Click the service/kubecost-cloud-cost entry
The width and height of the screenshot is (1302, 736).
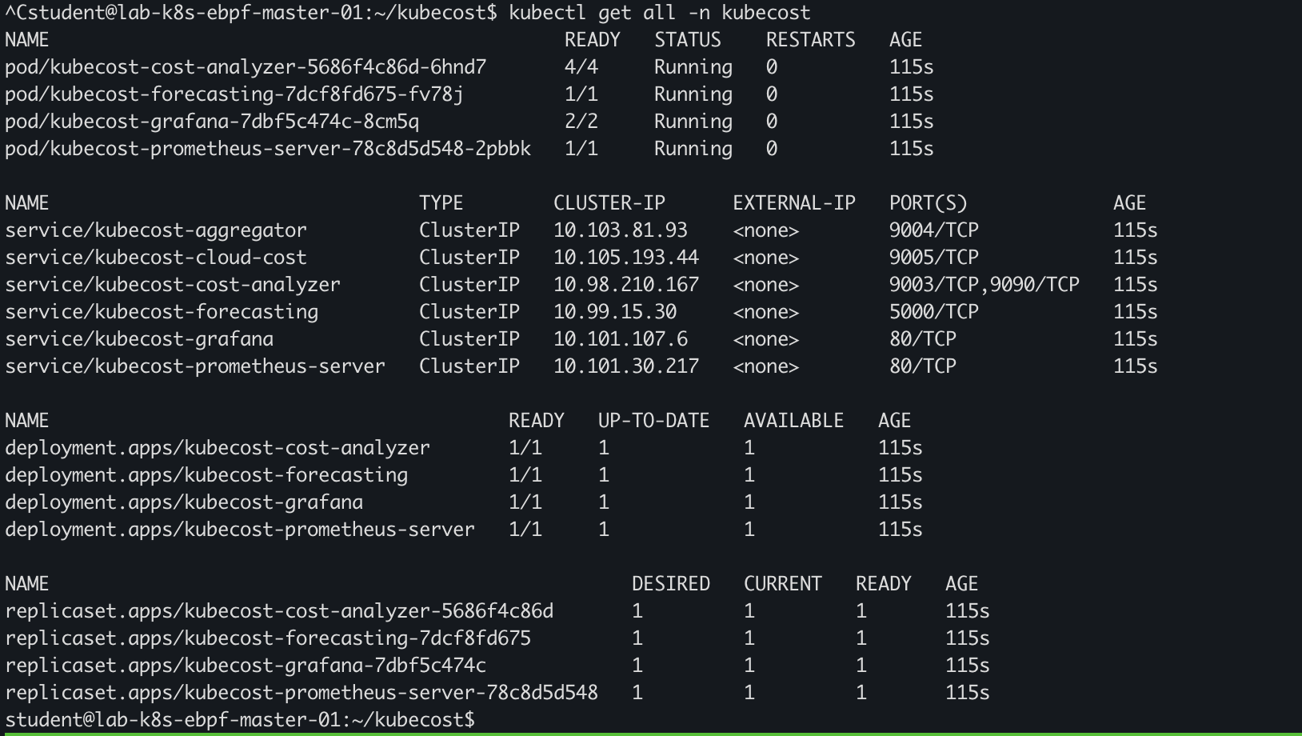coord(156,258)
